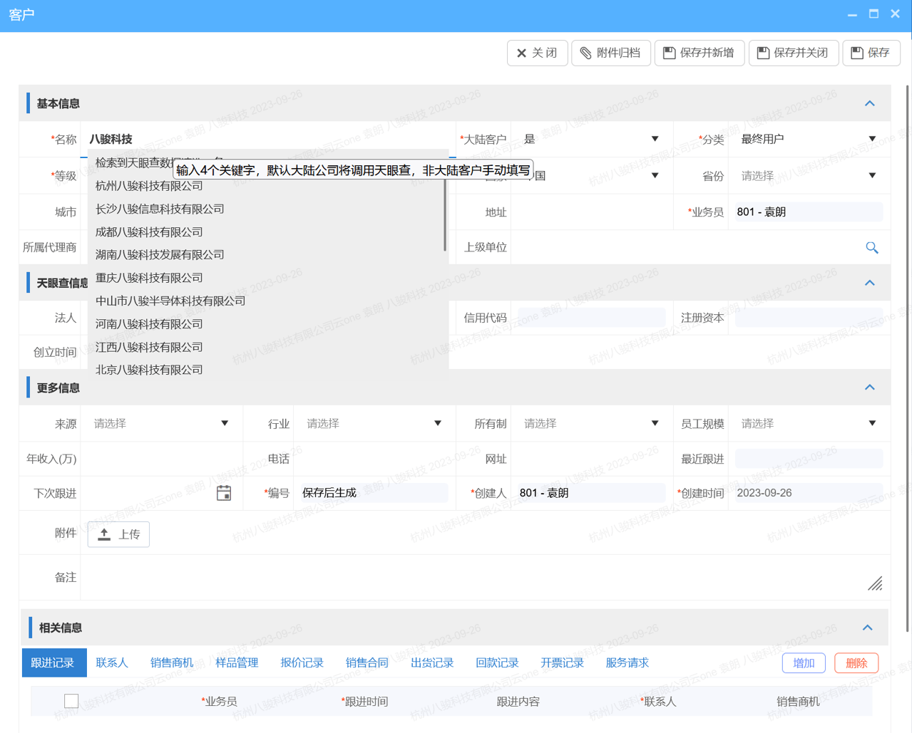Click the 附件归档 paperclip icon

tap(586, 52)
